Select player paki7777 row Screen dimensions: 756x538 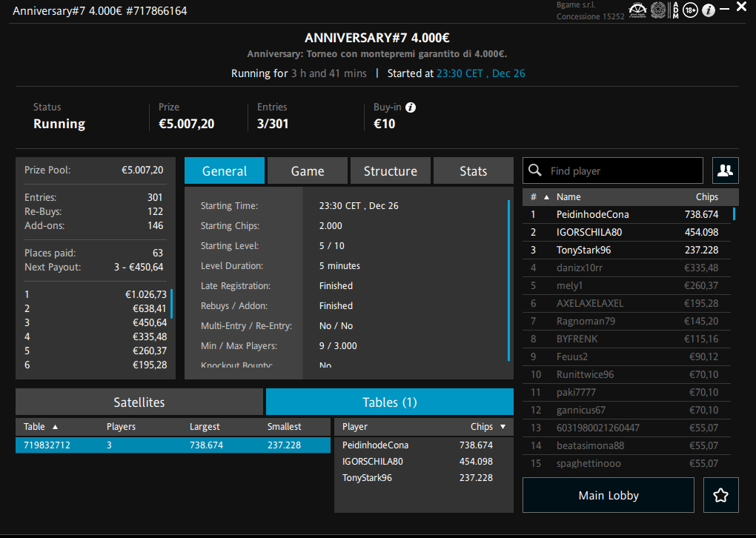click(x=627, y=393)
